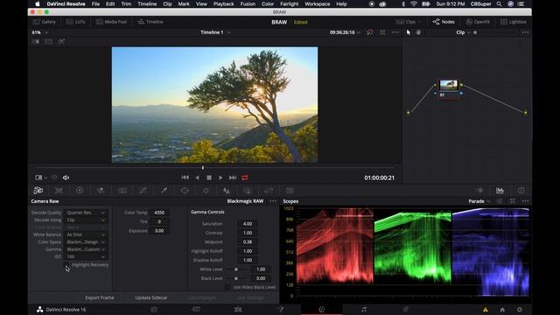Open the White Balance dropdown
The width and height of the screenshot is (560, 315).
(x=86, y=234)
